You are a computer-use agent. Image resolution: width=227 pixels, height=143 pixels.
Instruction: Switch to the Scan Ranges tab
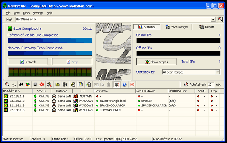tap(177, 27)
